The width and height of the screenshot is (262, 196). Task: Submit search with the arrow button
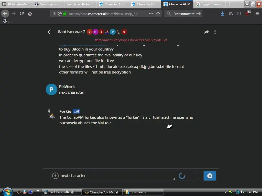pos(199,14)
